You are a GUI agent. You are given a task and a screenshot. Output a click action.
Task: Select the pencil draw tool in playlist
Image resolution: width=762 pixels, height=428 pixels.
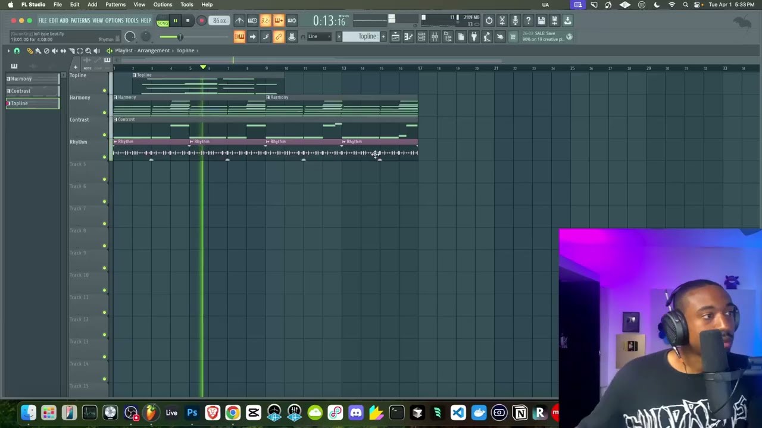click(x=30, y=51)
